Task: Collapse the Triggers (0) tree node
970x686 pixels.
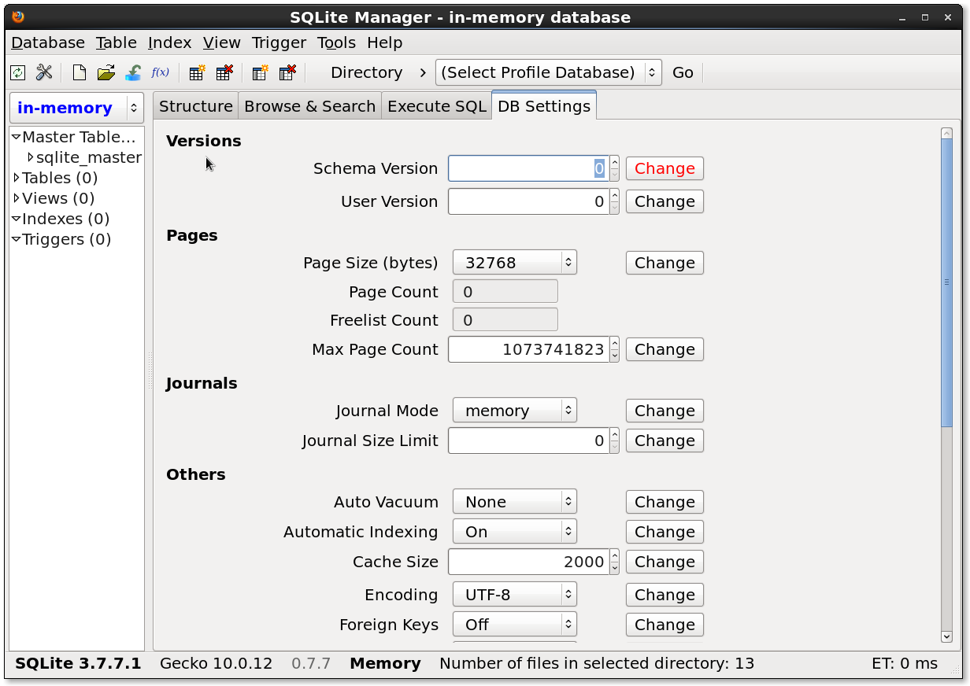Action: [x=16, y=239]
